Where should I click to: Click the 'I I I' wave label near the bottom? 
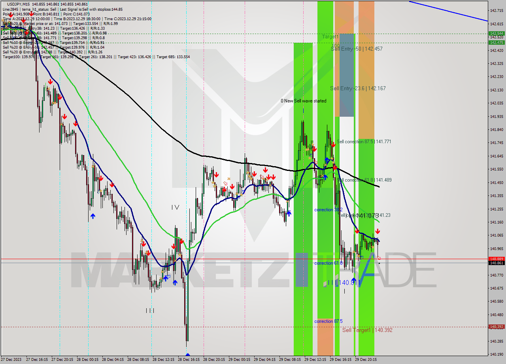coord(150,311)
